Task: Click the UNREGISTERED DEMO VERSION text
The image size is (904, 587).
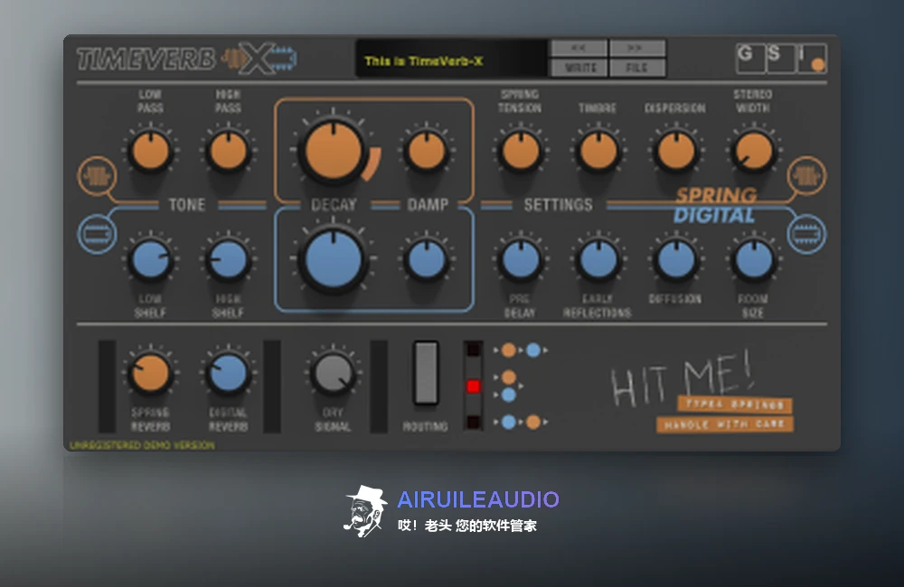Action: 142,445
